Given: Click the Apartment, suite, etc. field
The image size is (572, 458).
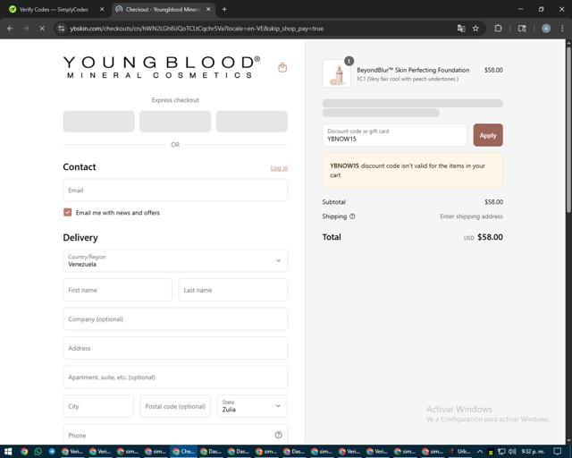Looking at the screenshot, I should click(x=175, y=377).
